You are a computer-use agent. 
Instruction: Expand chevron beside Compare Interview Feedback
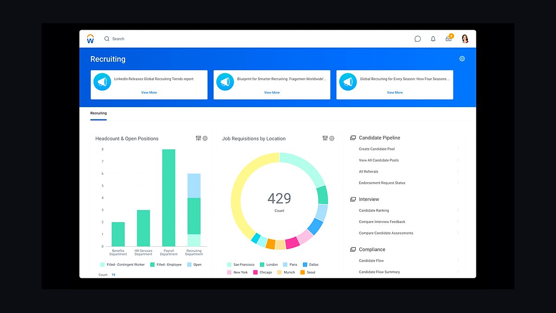458,222
